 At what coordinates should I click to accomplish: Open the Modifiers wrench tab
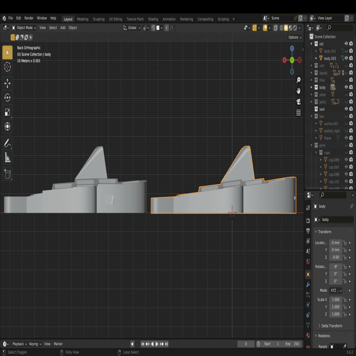308,284
